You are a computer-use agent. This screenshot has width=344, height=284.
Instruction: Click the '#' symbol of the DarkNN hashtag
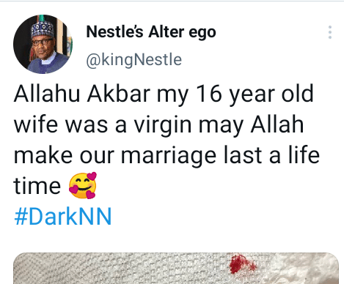21,216
